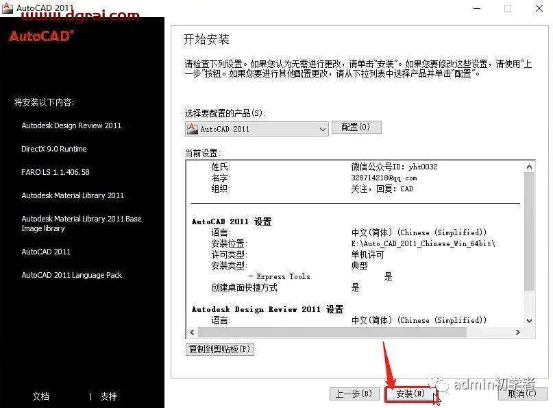Image resolution: width=553 pixels, height=408 pixels.
Task: Open the 支持 support link
Action: [108, 396]
